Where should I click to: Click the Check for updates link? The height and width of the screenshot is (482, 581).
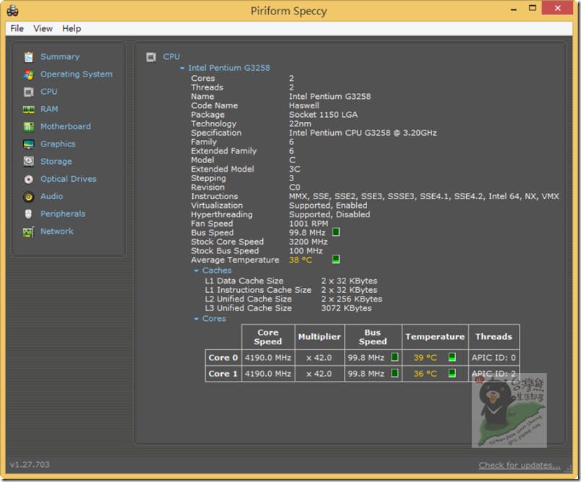pos(520,465)
